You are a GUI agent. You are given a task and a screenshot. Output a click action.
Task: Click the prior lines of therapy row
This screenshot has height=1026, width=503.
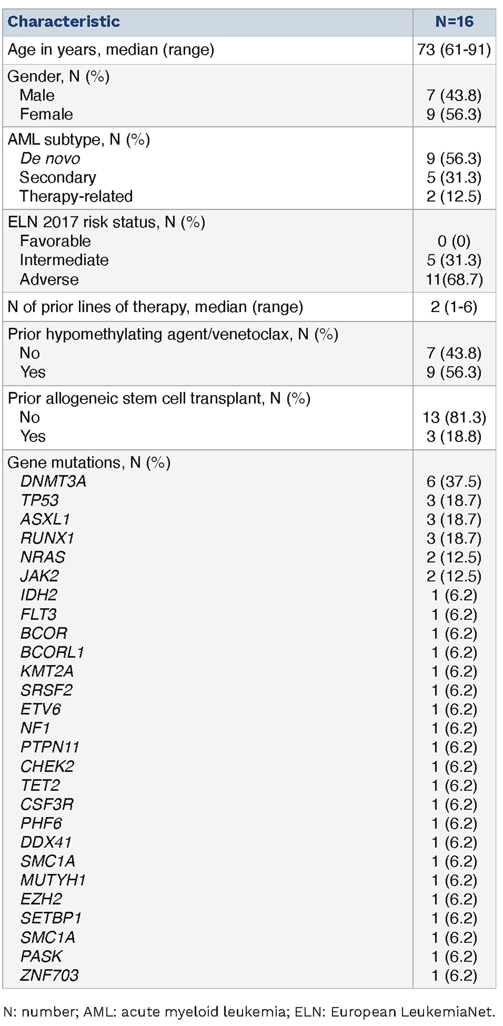[x=155, y=307]
